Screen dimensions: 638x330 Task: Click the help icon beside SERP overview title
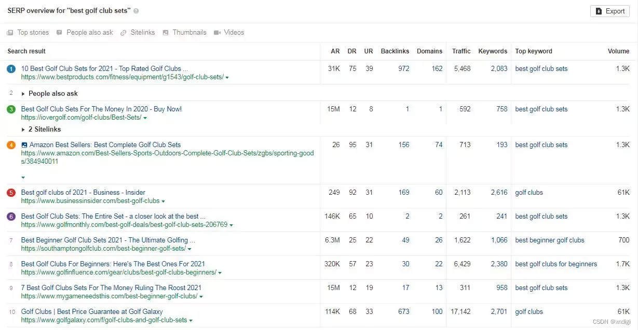pos(136,11)
